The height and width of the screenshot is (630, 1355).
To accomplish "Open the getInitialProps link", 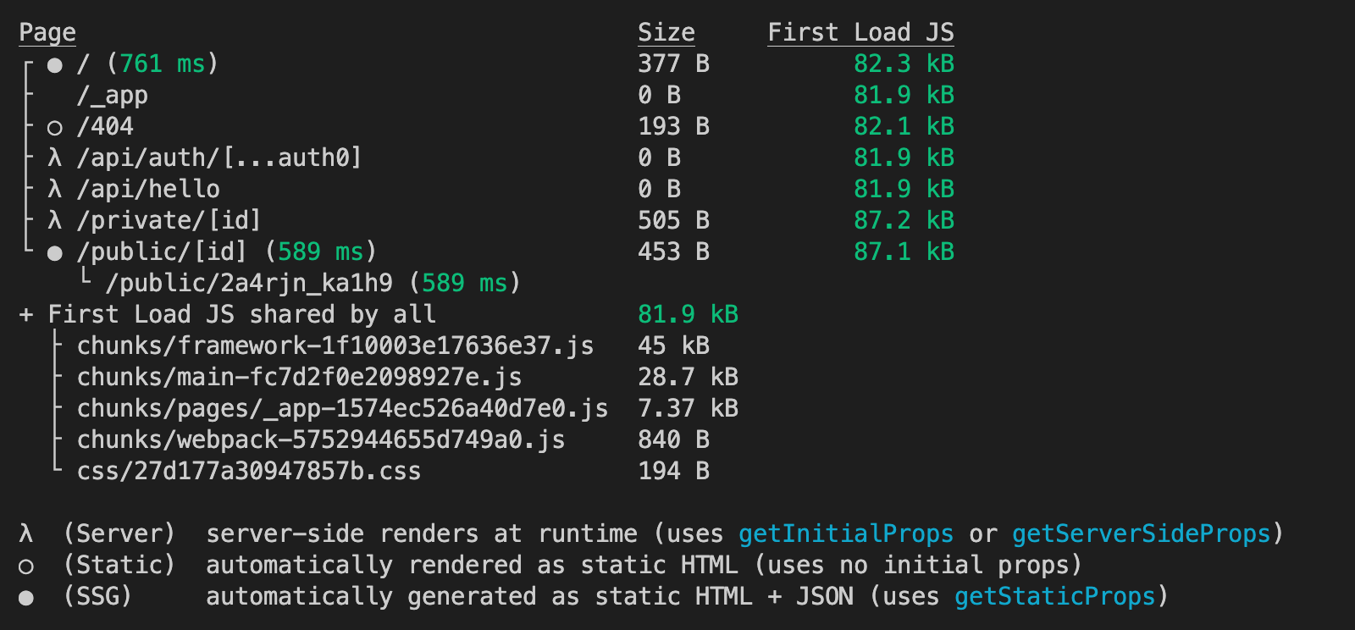I will tap(845, 533).
